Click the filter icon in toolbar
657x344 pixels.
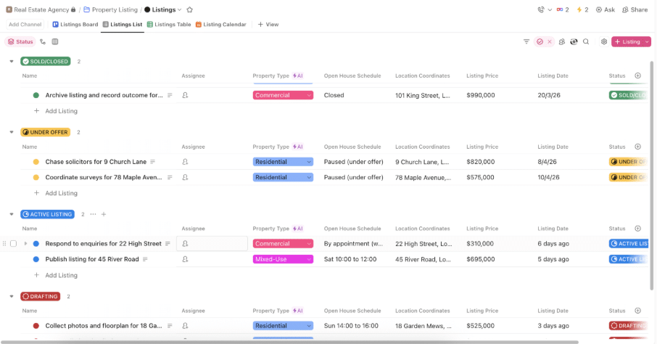coord(526,41)
